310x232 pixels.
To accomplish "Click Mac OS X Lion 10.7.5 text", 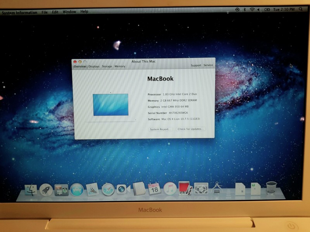I will coord(181,119).
